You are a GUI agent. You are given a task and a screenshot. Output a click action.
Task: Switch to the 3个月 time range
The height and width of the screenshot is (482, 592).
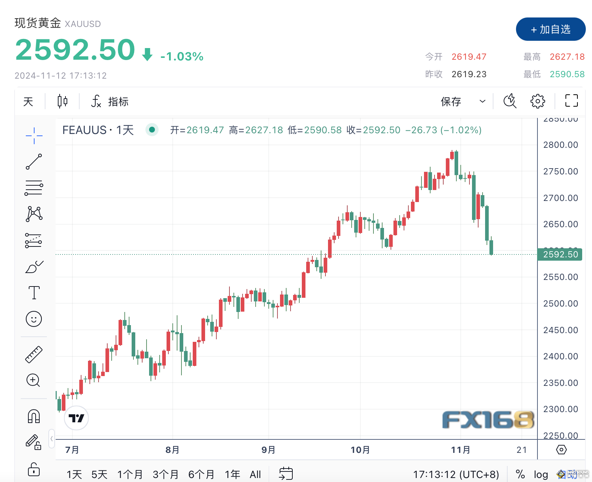165,474
